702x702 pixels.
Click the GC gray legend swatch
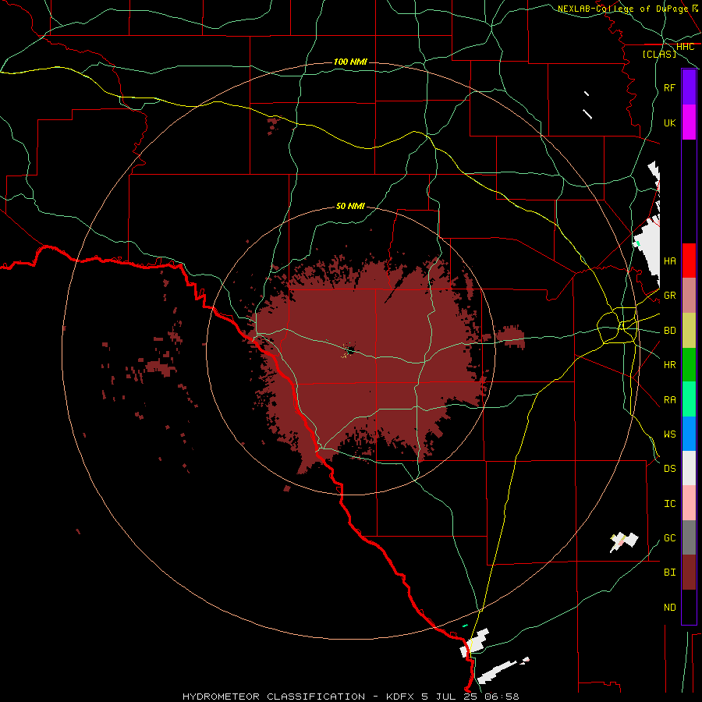point(689,537)
